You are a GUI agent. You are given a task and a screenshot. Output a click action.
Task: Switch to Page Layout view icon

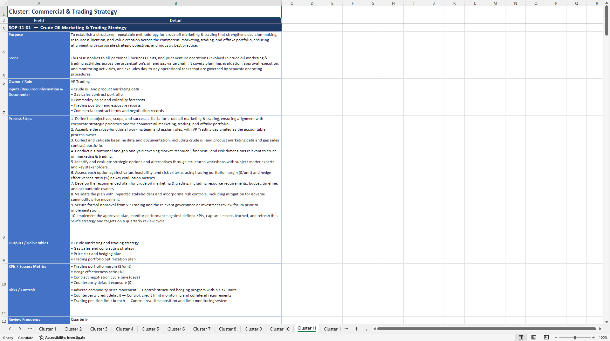tap(534, 338)
